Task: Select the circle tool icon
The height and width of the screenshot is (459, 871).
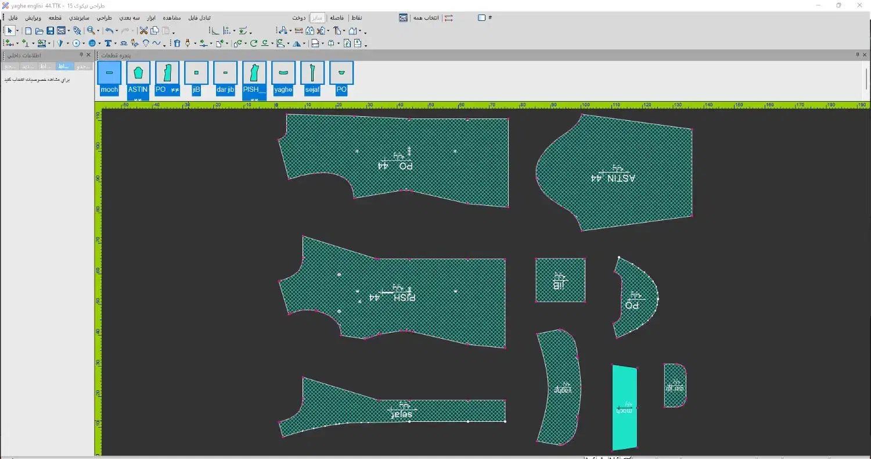Action: coord(75,43)
